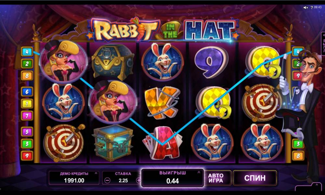Image resolution: width=325 pixels, height=195 pixels.
Task: Select yellow payline 1 marker
Action: point(27,104)
